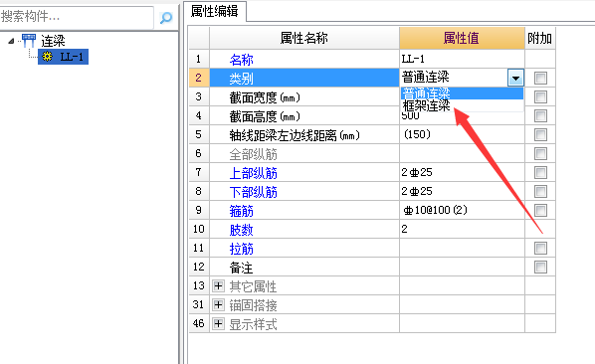Toggle the 备注 row 附加 checkbox
Viewport: 595px width, 364px height.
tap(540, 267)
